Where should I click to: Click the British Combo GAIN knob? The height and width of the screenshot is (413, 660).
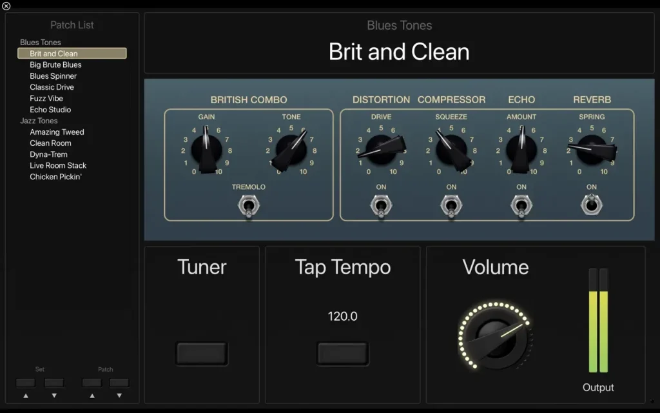(x=206, y=150)
